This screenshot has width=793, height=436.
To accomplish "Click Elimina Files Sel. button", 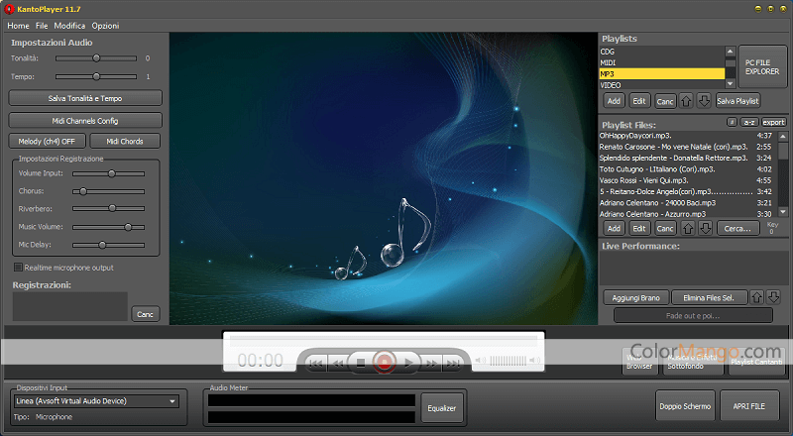I will (709, 298).
